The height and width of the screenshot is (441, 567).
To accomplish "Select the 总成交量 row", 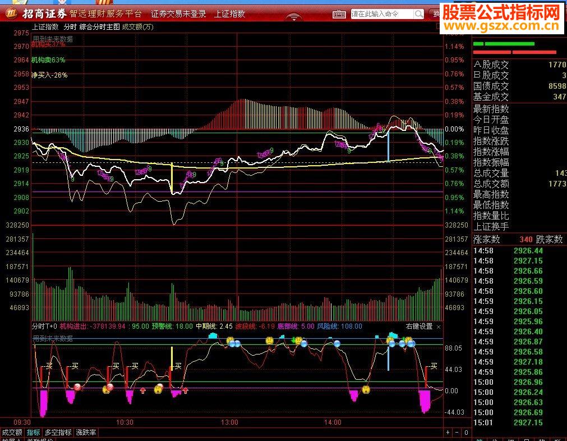I will [519, 173].
